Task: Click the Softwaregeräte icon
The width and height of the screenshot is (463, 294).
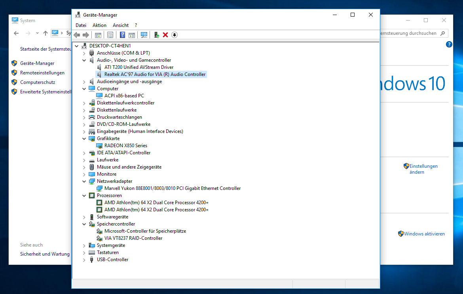Action: tap(92, 217)
